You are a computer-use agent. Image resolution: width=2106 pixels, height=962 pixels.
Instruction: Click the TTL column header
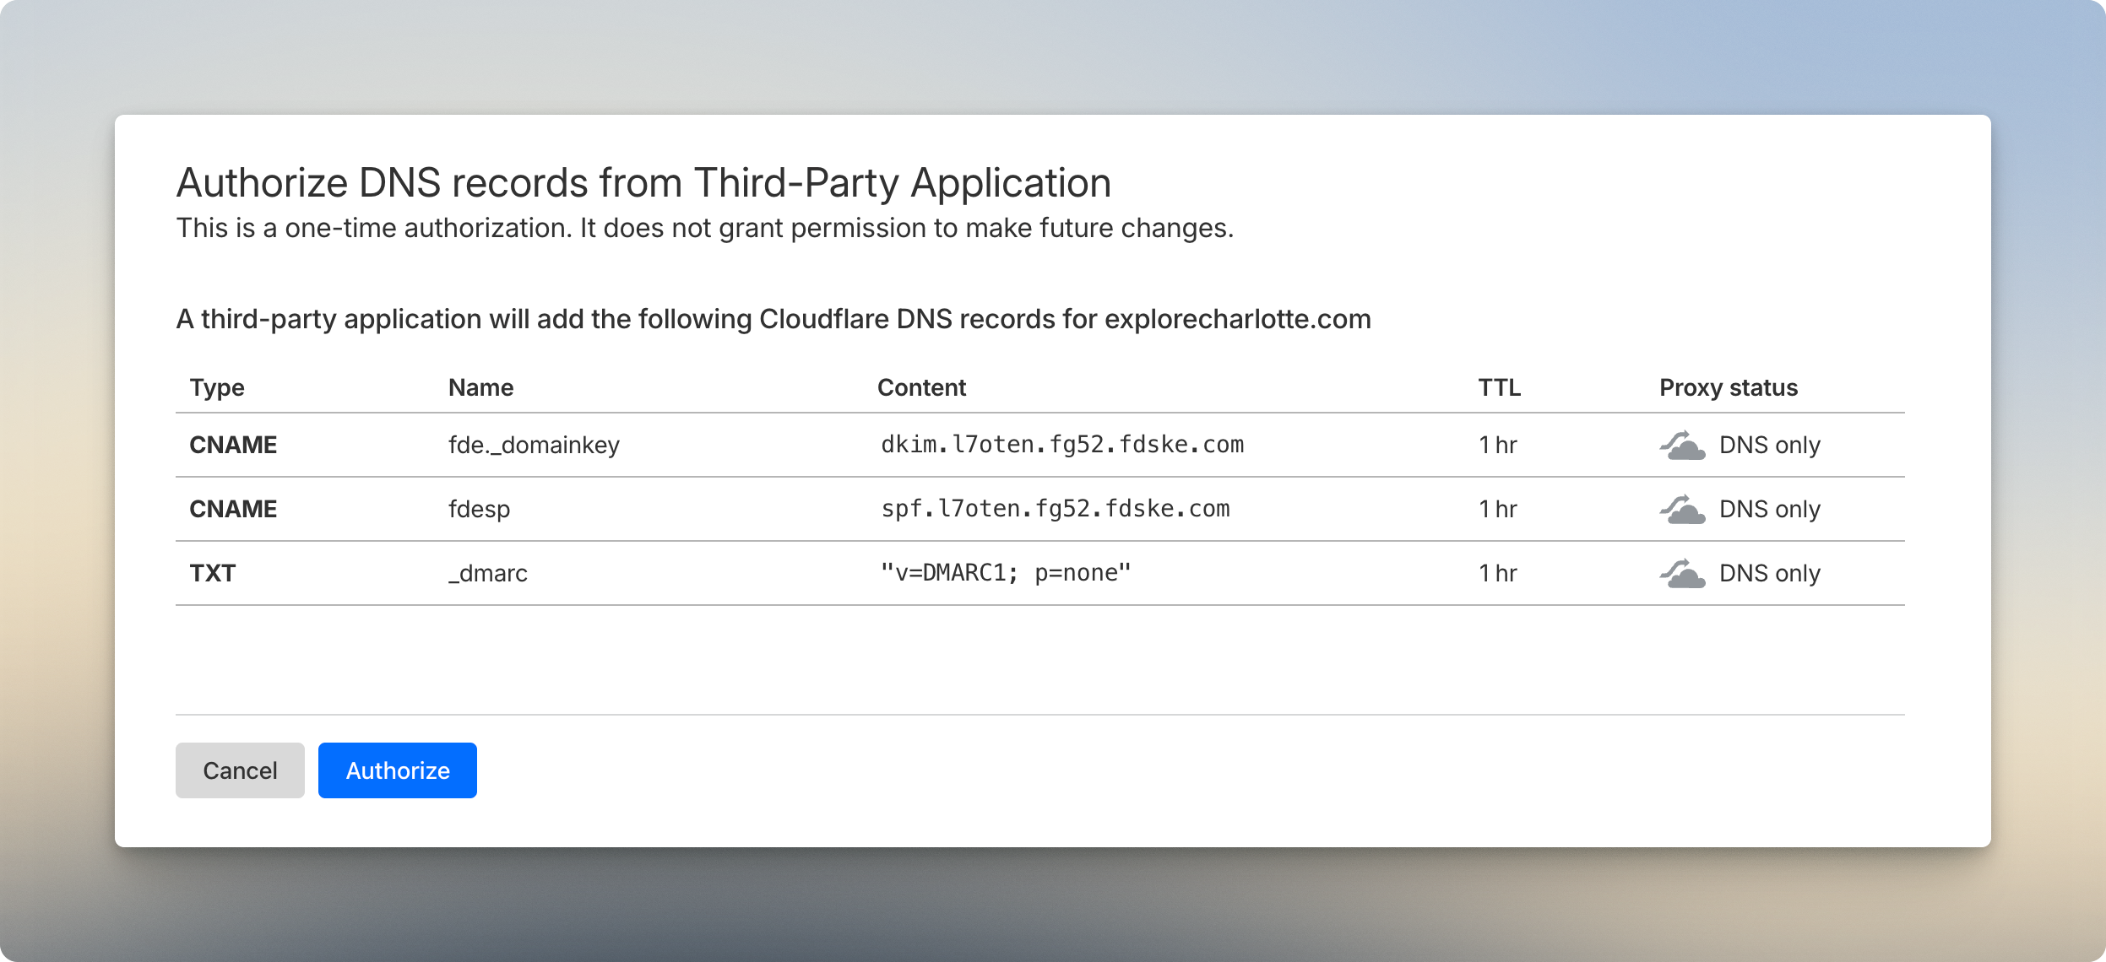[1499, 387]
